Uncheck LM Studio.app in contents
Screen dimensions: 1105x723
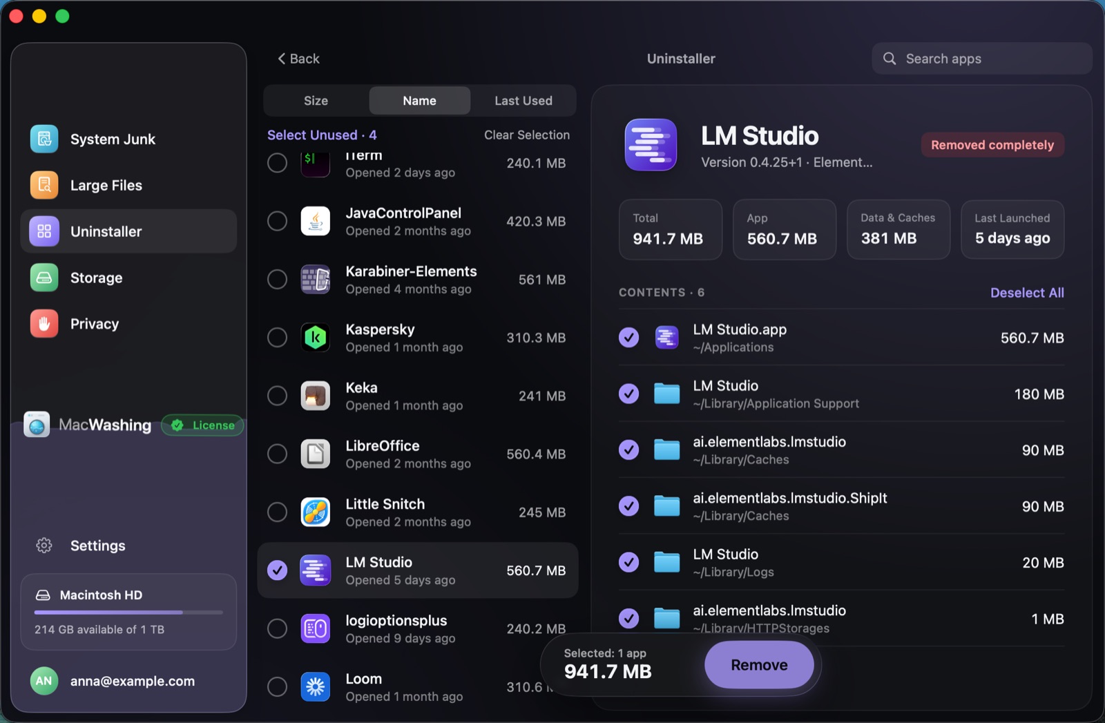(628, 337)
